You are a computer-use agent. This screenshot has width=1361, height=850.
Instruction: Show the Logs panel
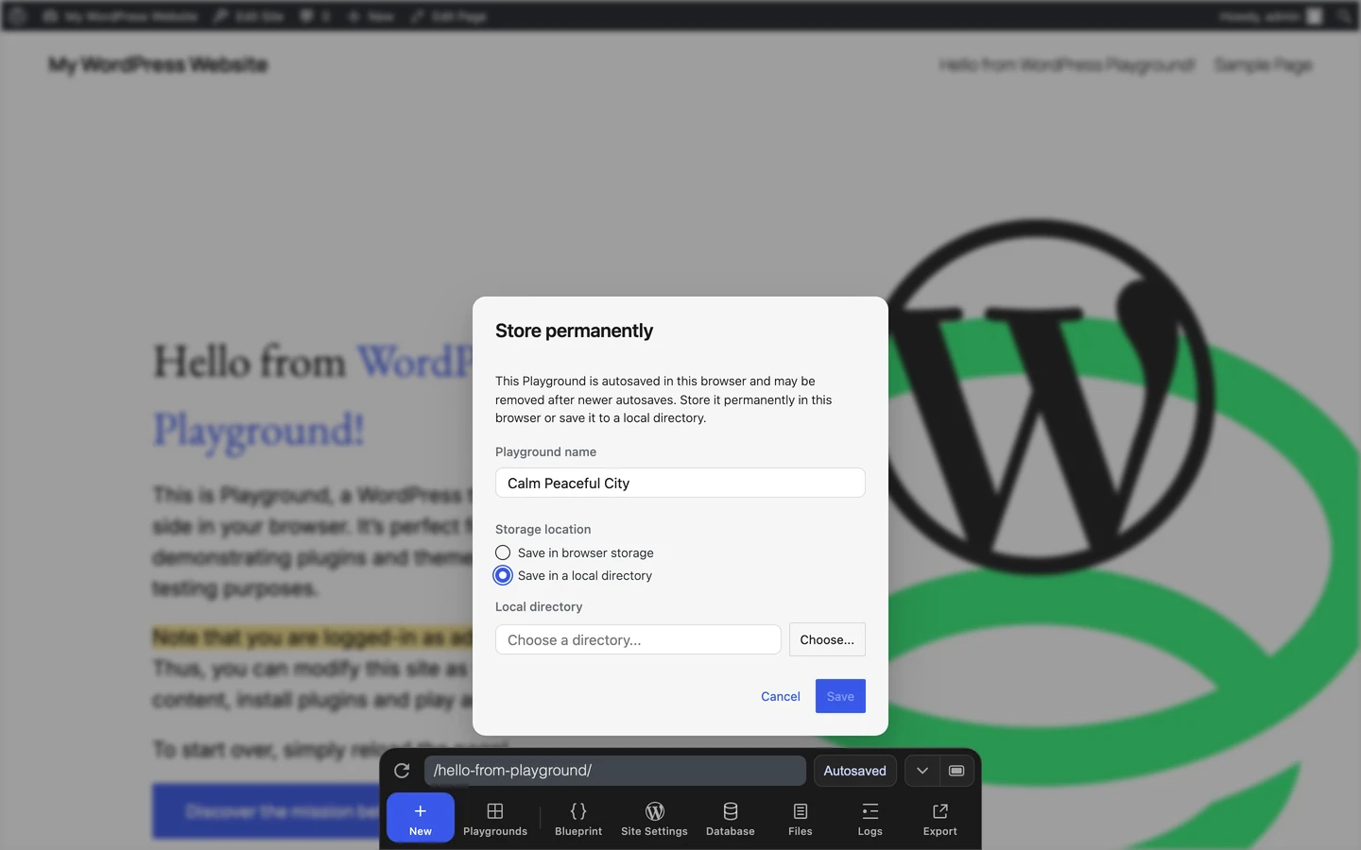[x=870, y=819]
